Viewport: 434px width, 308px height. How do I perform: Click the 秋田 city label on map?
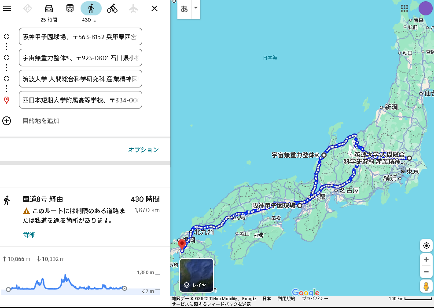(x=407, y=53)
